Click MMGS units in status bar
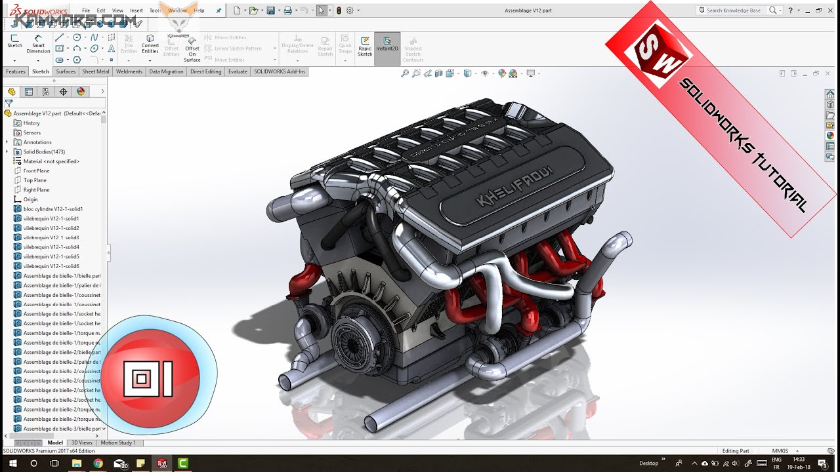840x472 pixels. (780, 451)
